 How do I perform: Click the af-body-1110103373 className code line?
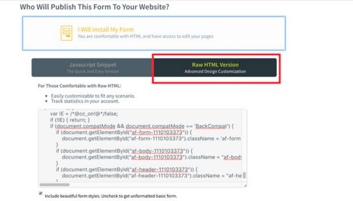click(x=152, y=157)
